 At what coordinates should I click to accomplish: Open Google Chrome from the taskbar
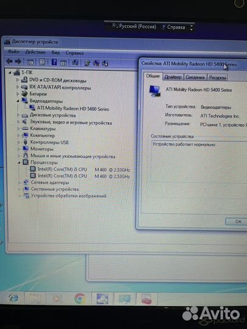tap(80, 299)
